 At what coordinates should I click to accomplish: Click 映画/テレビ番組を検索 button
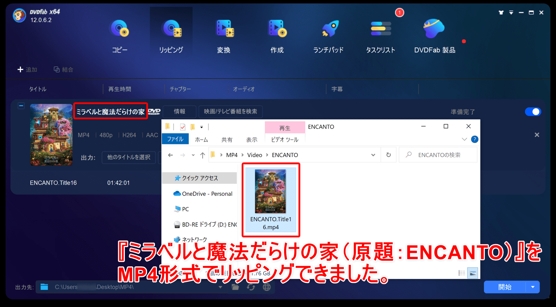231,112
